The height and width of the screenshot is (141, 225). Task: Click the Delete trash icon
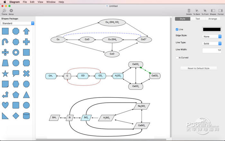pyautogui.click(x=189, y=12)
